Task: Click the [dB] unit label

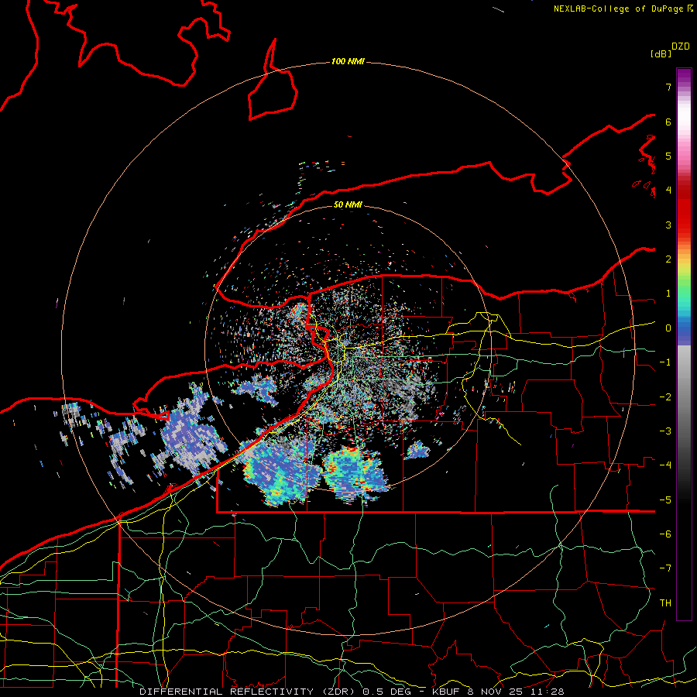Action: coord(661,53)
